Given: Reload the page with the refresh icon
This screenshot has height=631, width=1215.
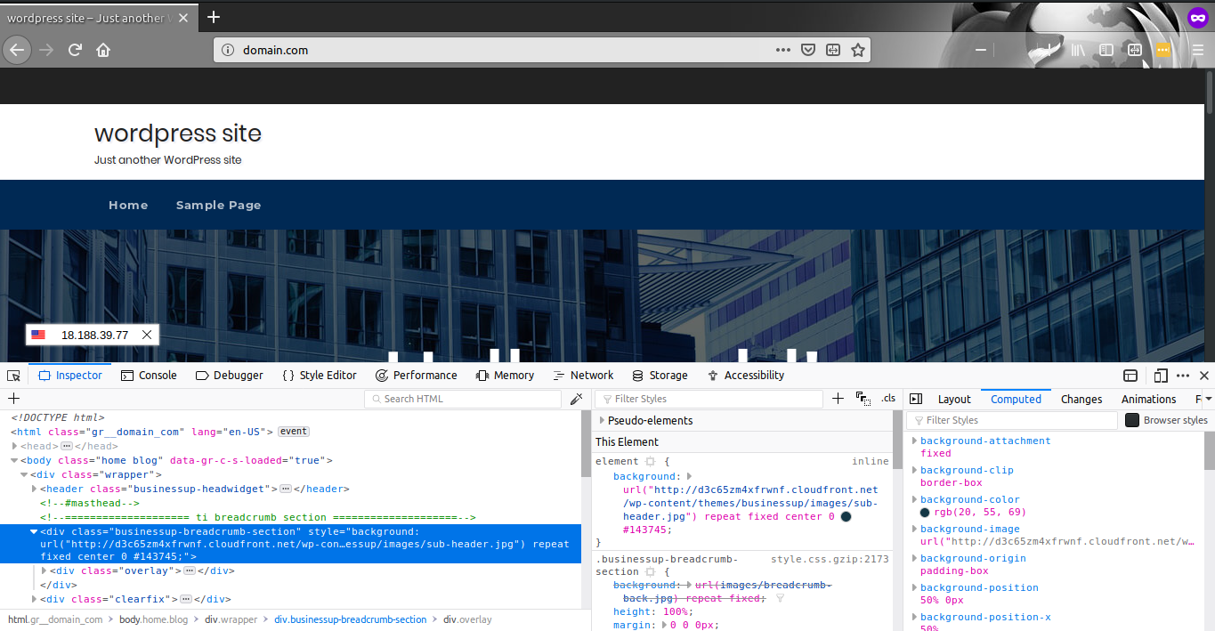Looking at the screenshot, I should 75,50.
